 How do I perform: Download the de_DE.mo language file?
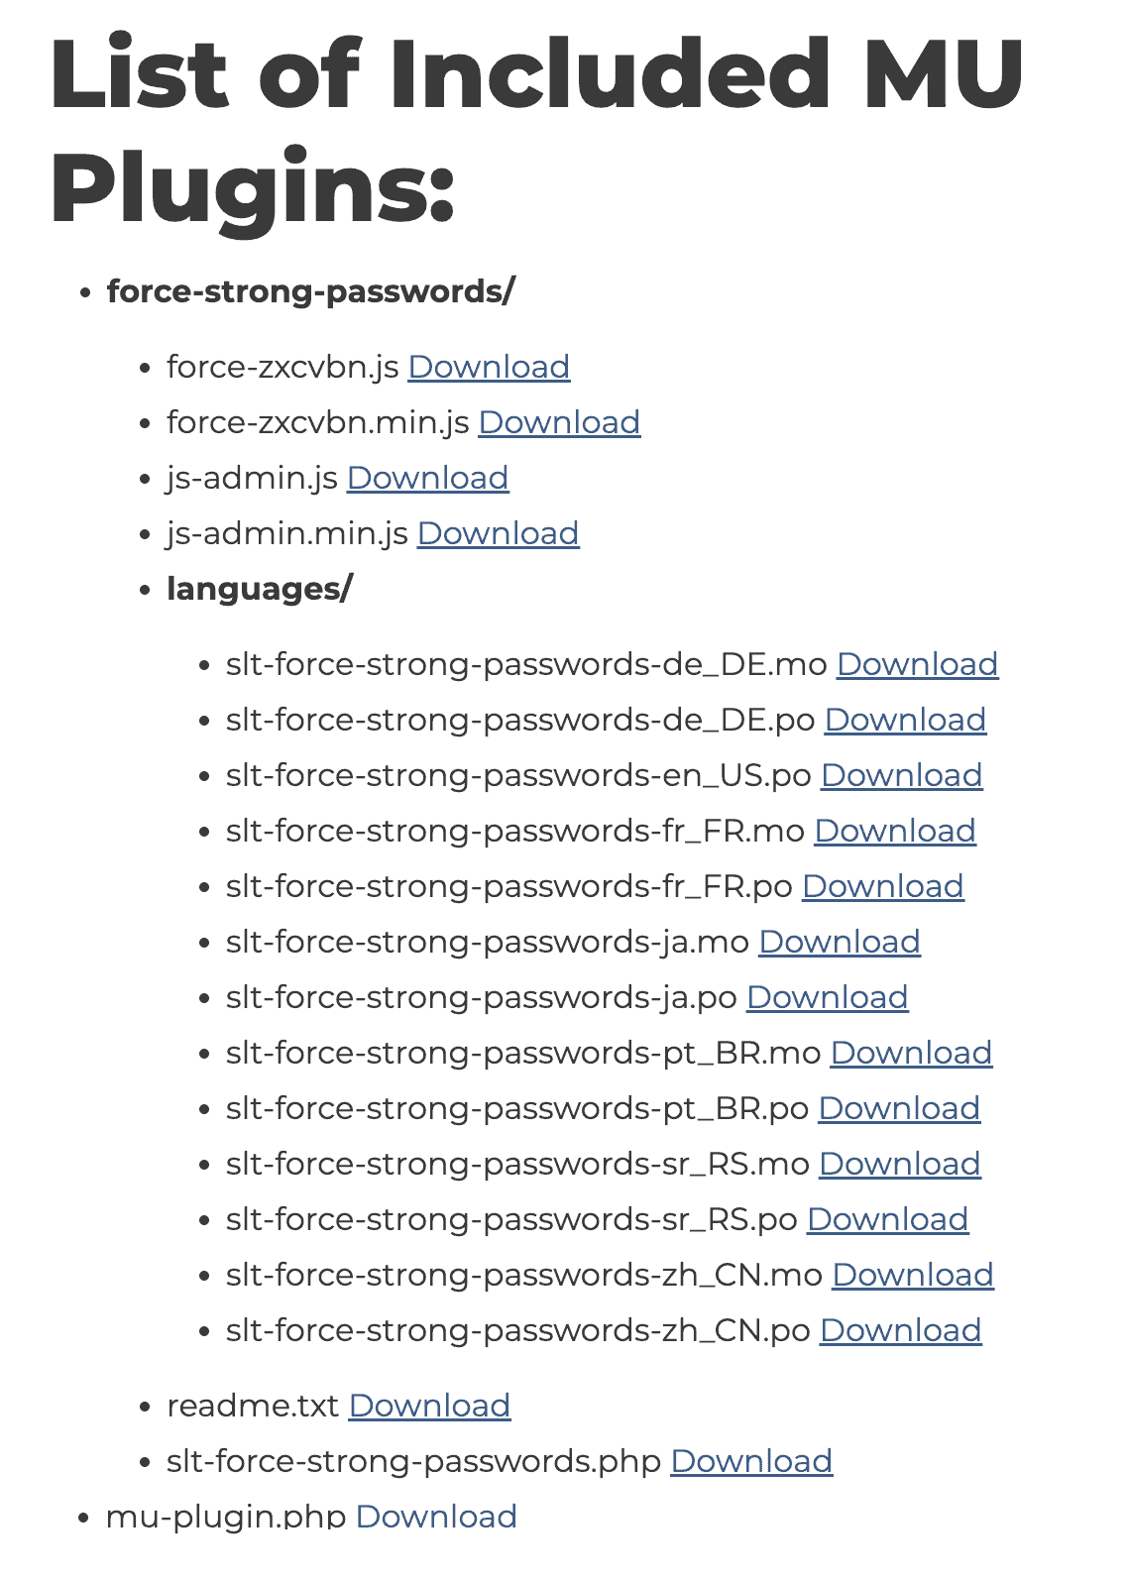917,664
